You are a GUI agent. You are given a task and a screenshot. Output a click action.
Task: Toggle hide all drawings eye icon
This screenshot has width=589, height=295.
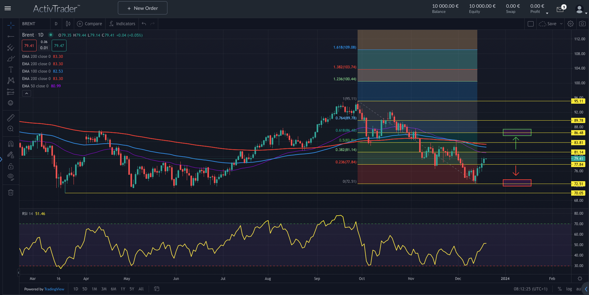[10, 177]
